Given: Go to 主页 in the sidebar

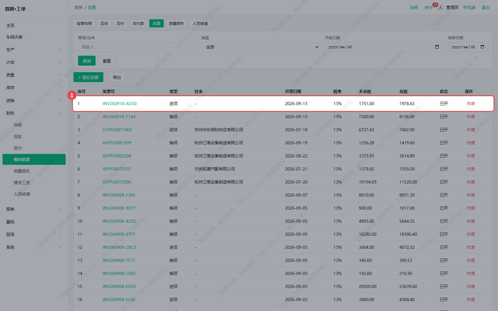Looking at the screenshot, I should pyautogui.click(x=34, y=26).
